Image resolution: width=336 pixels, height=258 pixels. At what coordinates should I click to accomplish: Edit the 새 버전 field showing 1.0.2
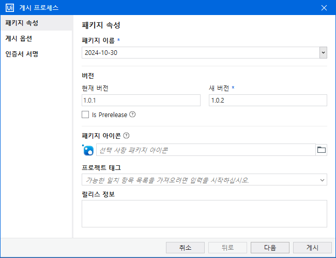[x=268, y=101]
